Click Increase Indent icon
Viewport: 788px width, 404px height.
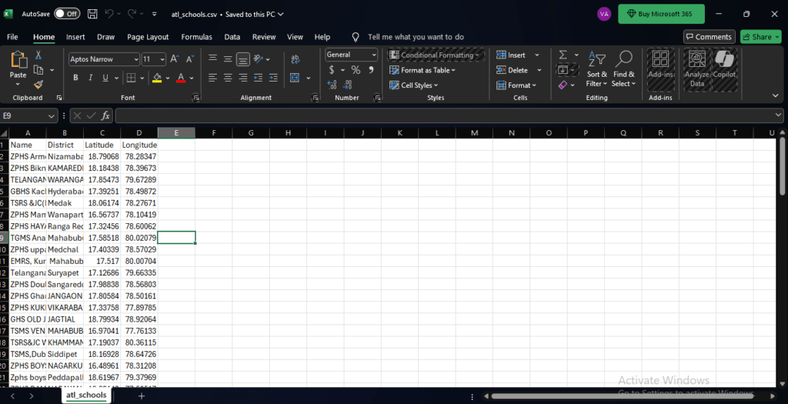point(273,78)
